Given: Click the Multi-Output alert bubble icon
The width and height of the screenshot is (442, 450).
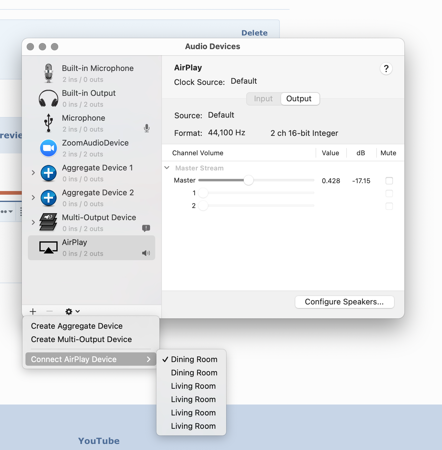Looking at the screenshot, I should [x=146, y=228].
